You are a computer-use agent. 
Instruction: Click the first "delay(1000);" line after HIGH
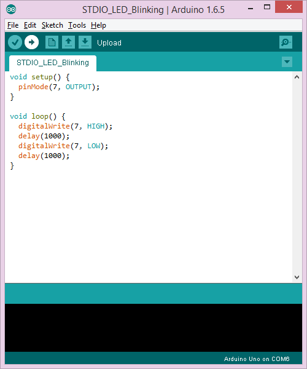pos(44,137)
